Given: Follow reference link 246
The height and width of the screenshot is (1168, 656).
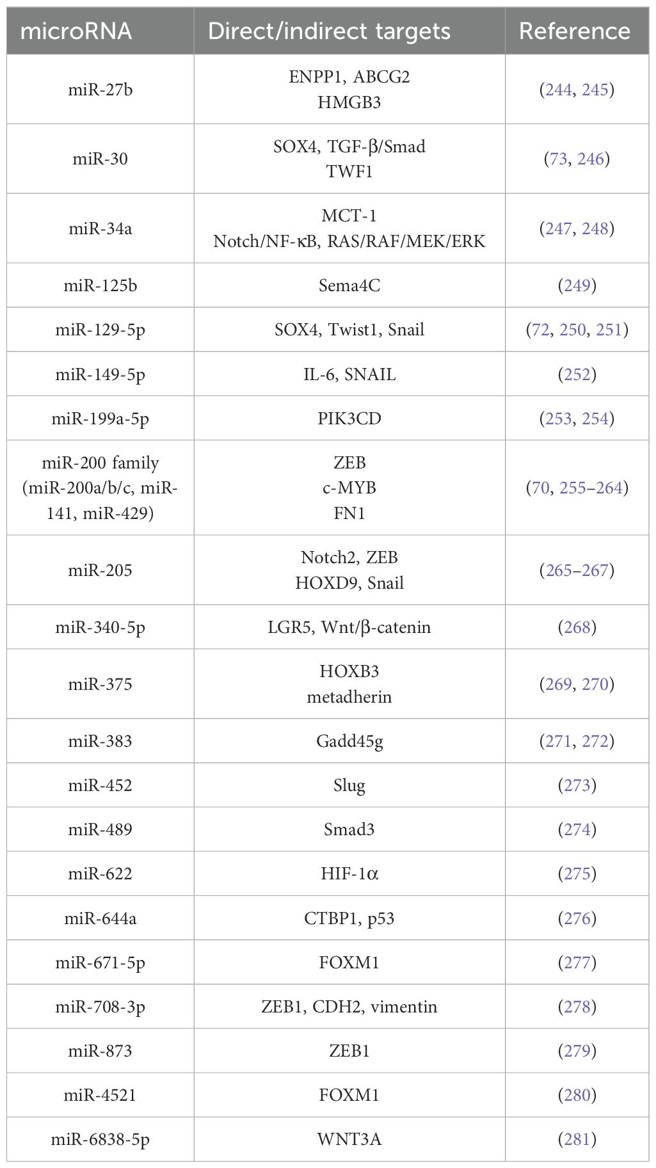Looking at the screenshot, I should (591, 159).
